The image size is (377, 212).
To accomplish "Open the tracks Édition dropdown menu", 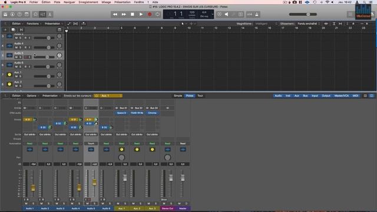I will coord(17,24).
